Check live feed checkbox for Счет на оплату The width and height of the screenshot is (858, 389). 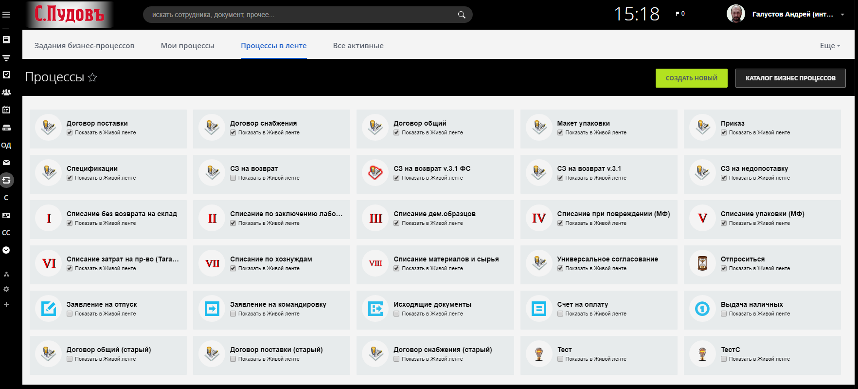pos(560,314)
